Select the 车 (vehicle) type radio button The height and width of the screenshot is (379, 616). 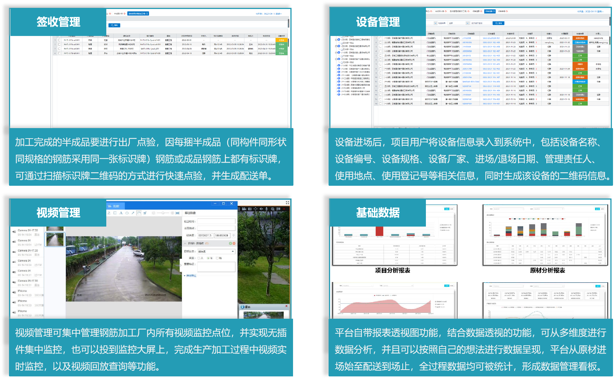pyautogui.click(x=208, y=258)
